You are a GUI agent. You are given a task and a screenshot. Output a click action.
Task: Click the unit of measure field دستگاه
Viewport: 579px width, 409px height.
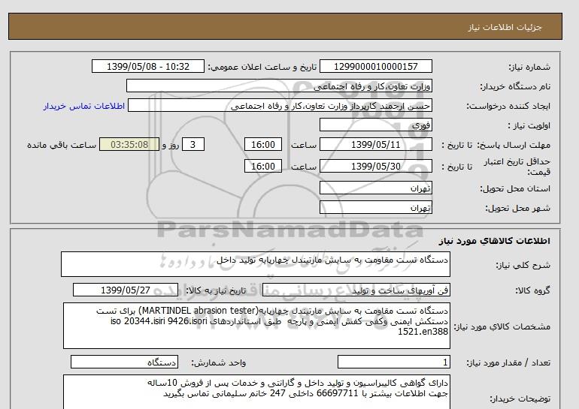pos(124,362)
